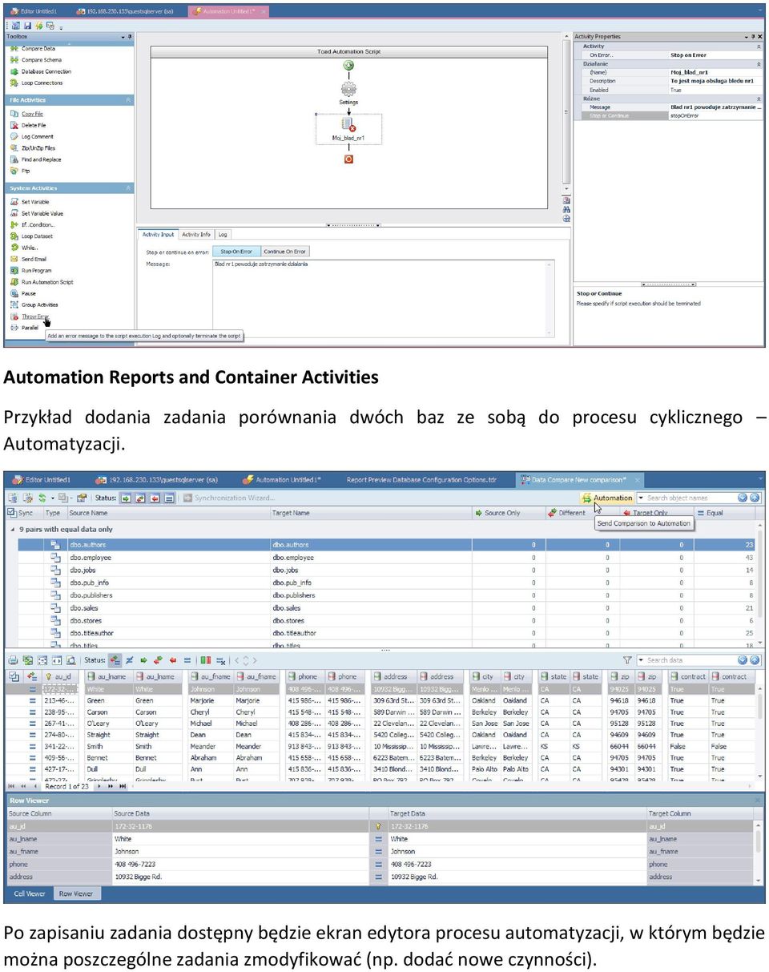Open the Search data dropdown arrow
This screenshot has width=769, height=972.
coord(641,660)
